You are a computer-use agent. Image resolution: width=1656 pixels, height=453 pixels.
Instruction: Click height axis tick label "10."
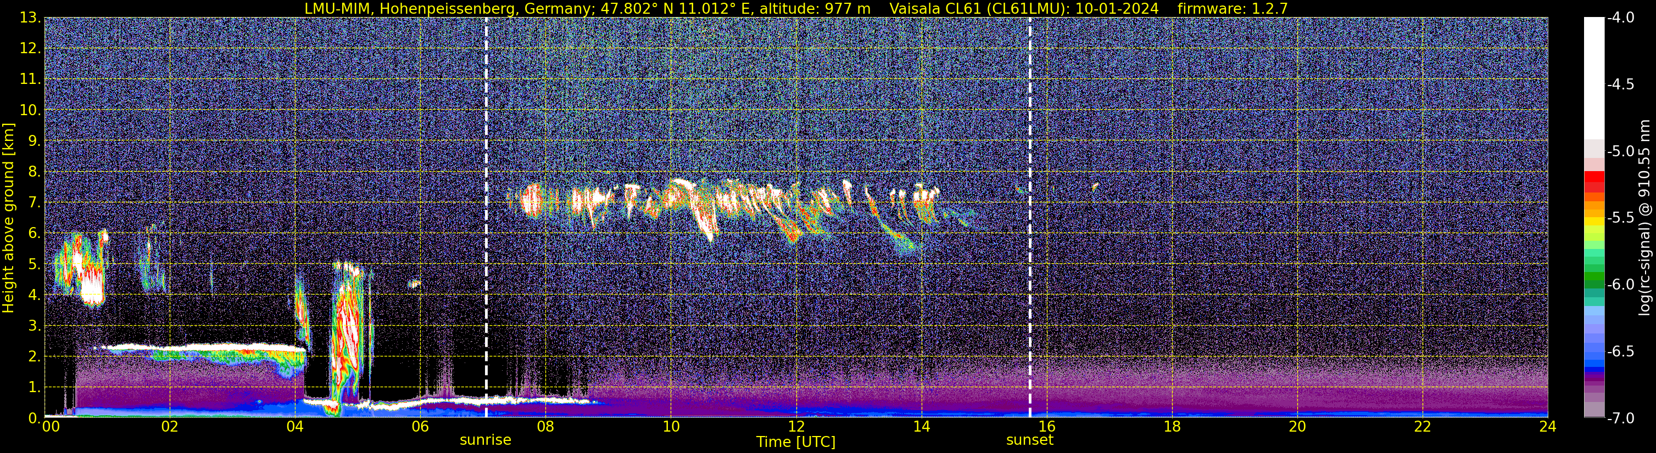tap(31, 110)
